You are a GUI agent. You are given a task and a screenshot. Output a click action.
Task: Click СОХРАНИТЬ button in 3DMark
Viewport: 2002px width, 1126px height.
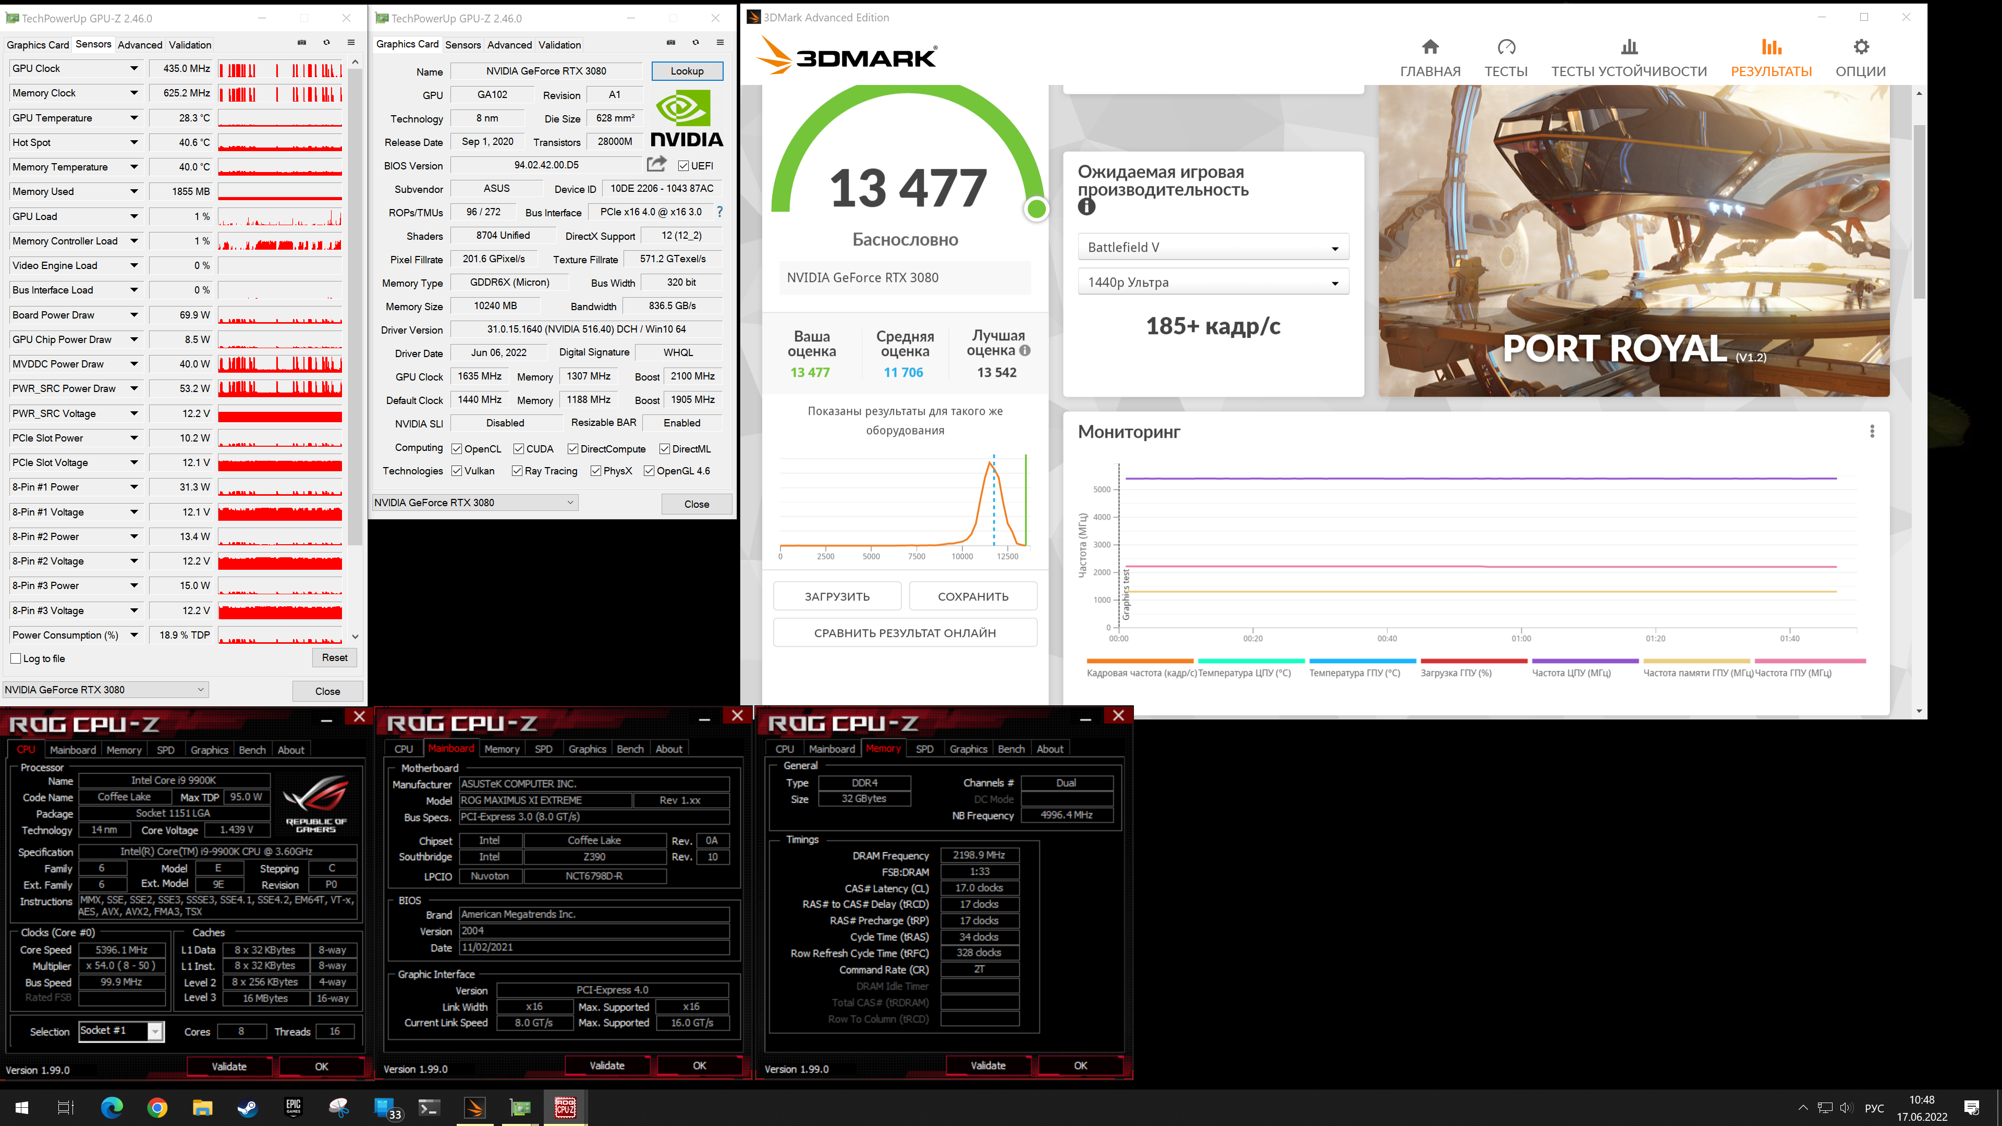(973, 596)
